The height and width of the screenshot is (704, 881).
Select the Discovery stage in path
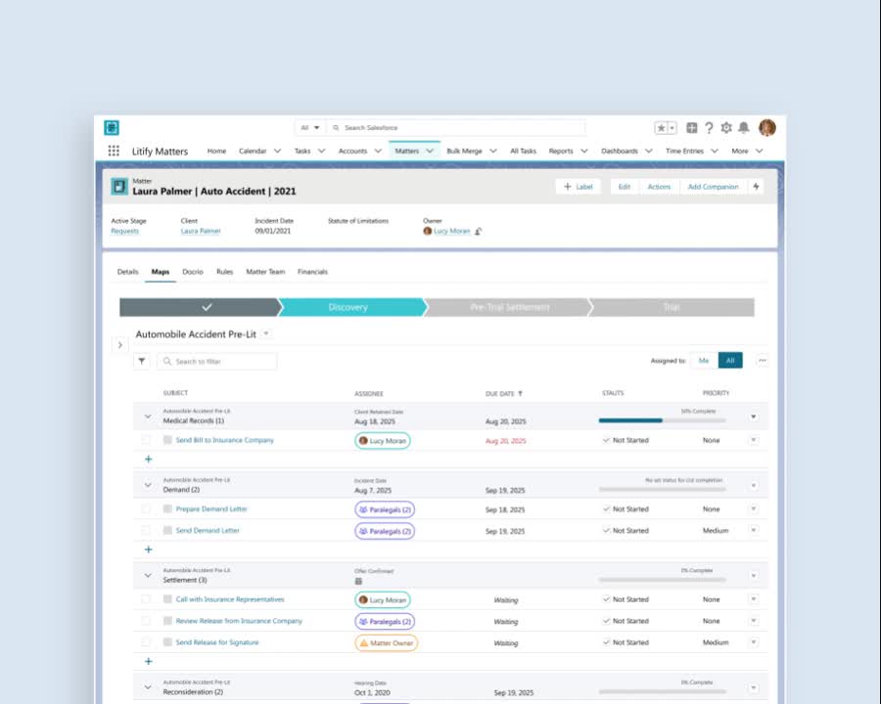click(351, 307)
